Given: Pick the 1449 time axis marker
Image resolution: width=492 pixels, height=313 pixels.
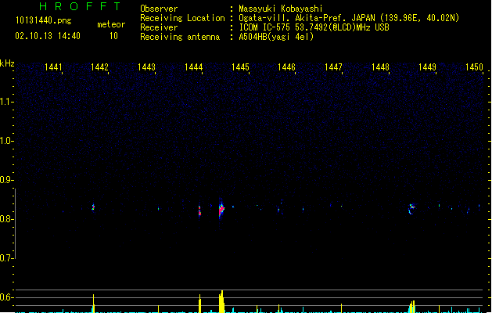Looking at the screenshot, I should tap(427, 67).
